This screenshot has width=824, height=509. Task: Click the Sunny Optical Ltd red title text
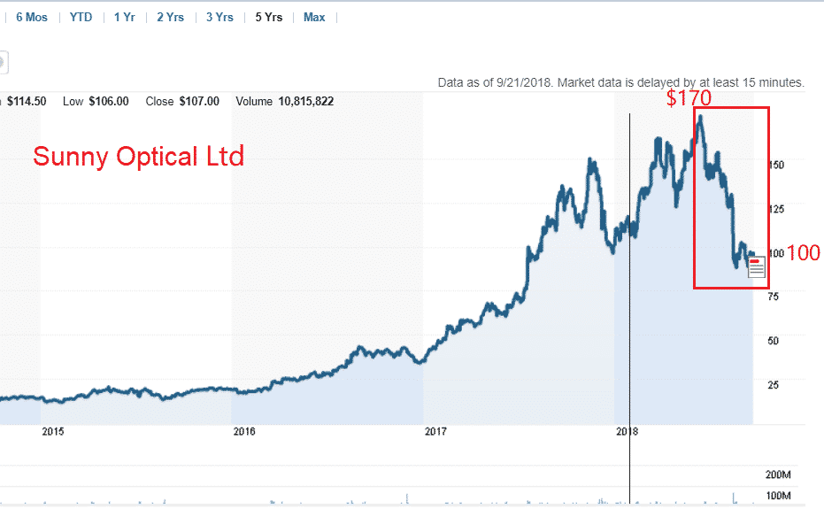click(x=138, y=157)
